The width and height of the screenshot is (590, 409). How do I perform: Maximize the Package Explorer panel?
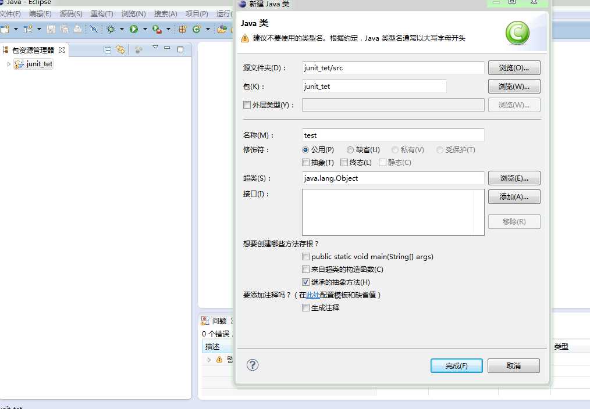pyautogui.click(x=180, y=49)
